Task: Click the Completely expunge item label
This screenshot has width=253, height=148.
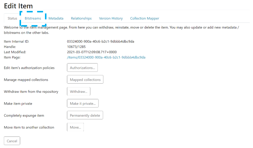Action: coord(24,115)
